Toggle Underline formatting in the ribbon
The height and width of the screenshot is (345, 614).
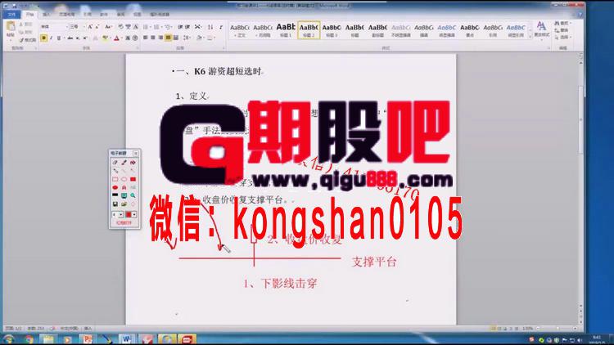pyautogui.click(x=59, y=38)
